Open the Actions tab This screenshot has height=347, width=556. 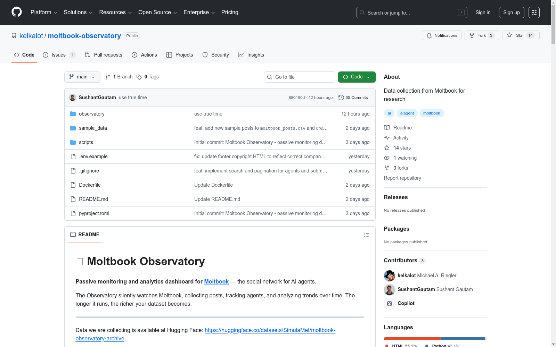click(x=144, y=55)
